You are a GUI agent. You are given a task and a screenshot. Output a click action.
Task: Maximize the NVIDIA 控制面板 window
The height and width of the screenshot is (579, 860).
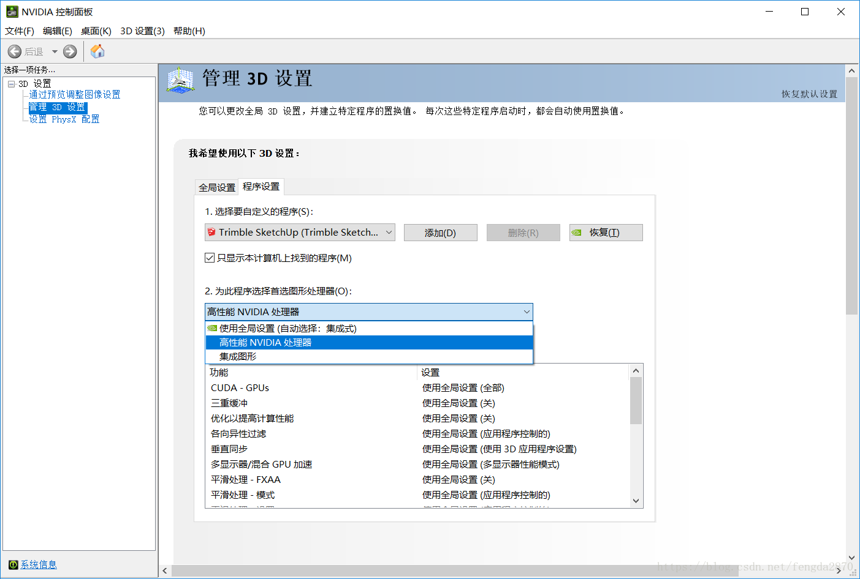click(805, 12)
